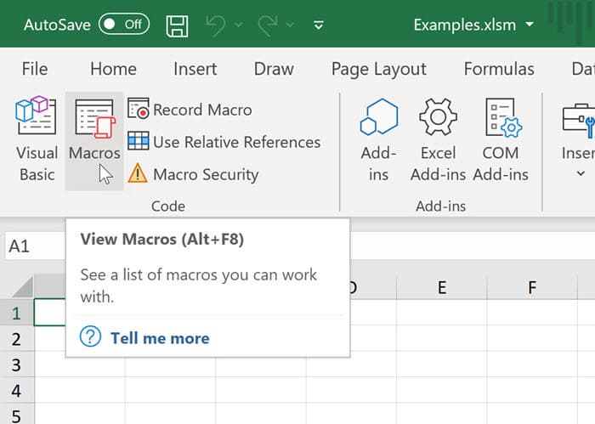Viewport: 595px width, 424px height.
Task: Click the Tell me more link
Action: pos(160,338)
